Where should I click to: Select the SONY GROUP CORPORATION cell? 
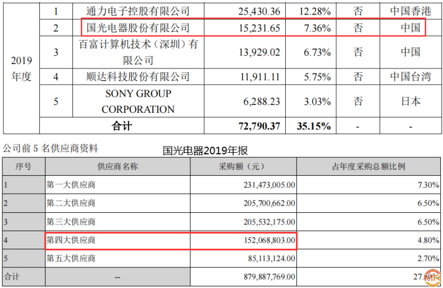(138, 101)
